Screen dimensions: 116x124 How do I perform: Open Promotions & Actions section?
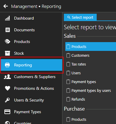(31, 88)
